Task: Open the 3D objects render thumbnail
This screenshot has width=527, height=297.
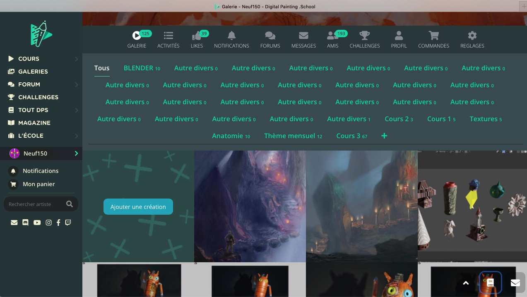Action: pos(472,206)
